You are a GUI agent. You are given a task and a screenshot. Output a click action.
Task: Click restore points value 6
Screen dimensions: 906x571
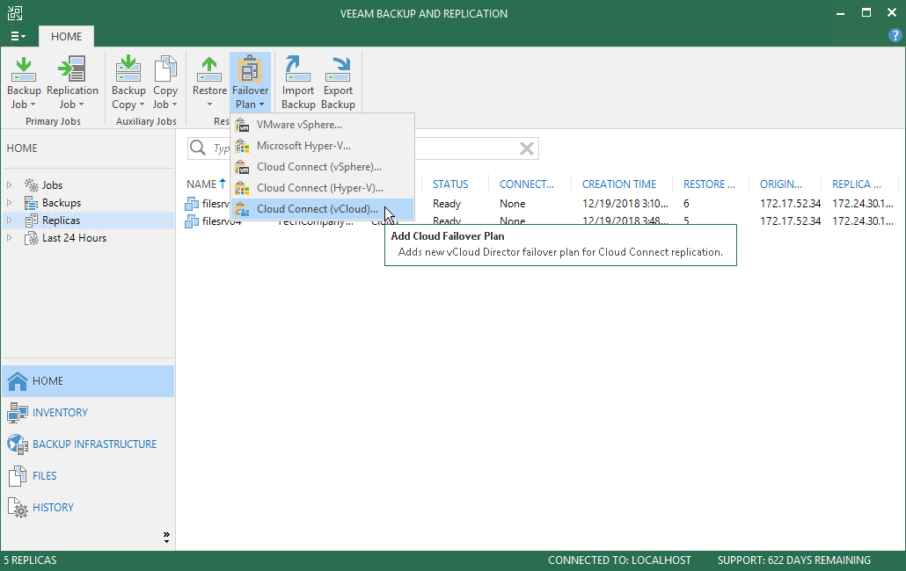tap(686, 204)
